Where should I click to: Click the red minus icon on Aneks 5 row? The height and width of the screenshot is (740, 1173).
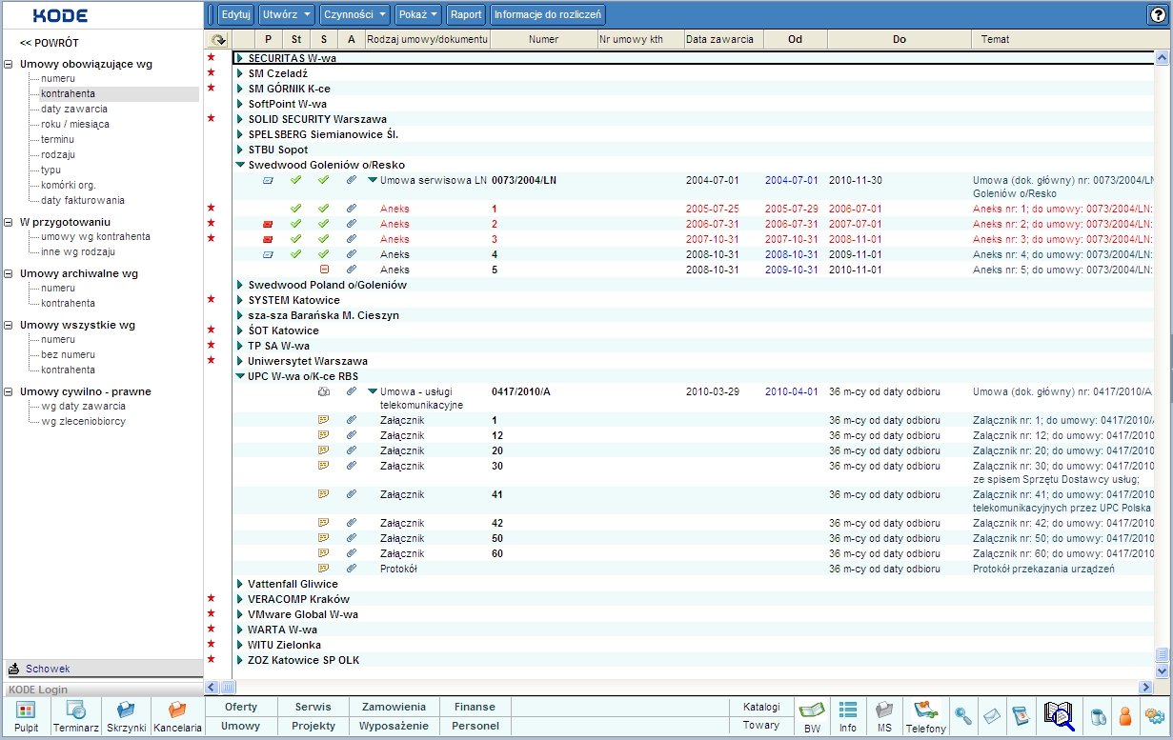point(324,270)
